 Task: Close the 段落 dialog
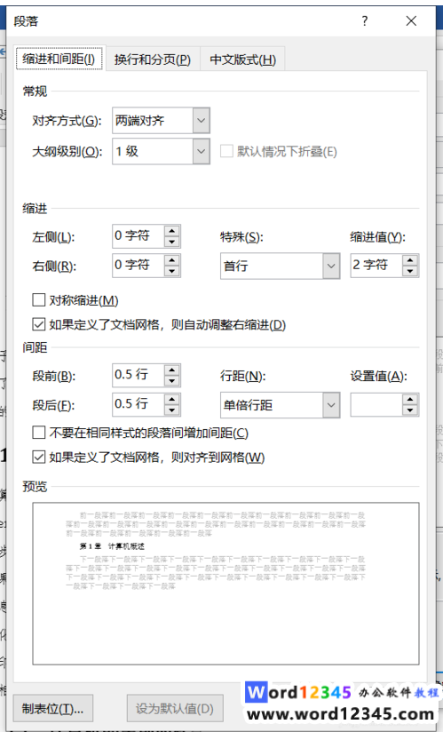click(411, 21)
